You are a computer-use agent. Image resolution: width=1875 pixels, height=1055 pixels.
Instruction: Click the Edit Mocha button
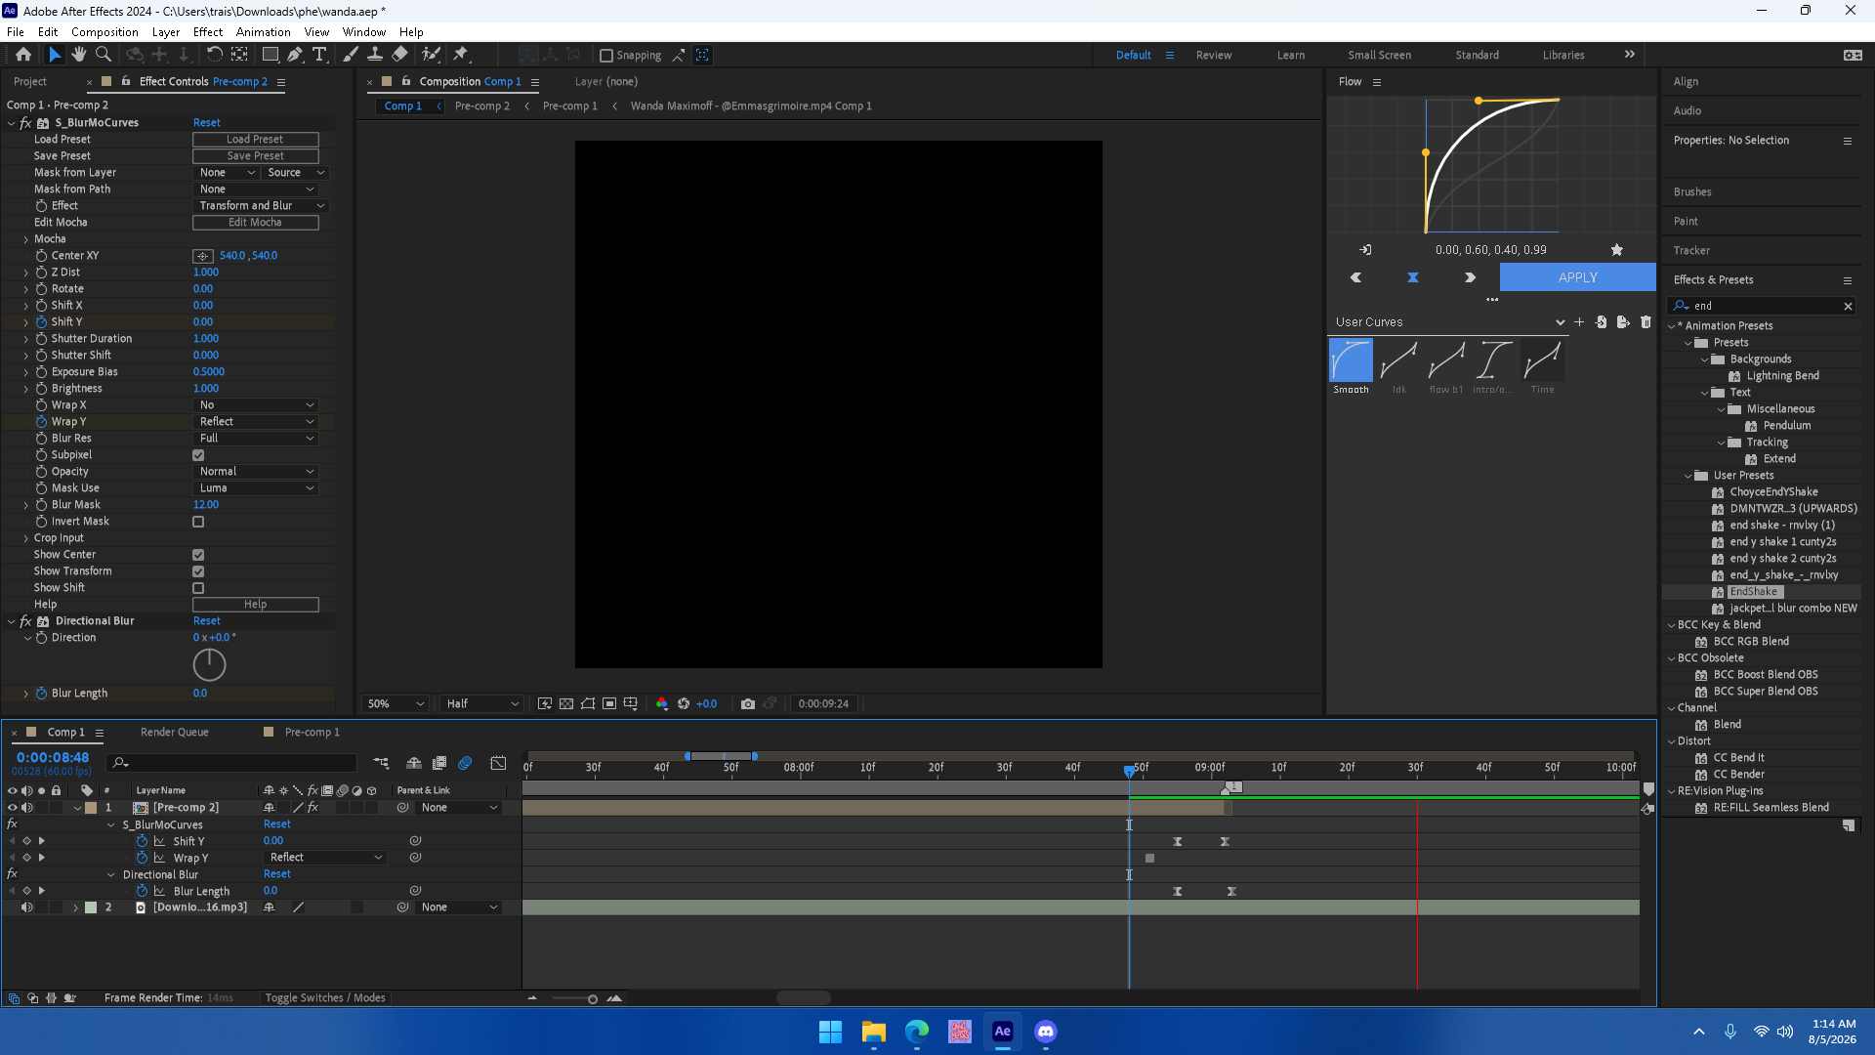256,223
